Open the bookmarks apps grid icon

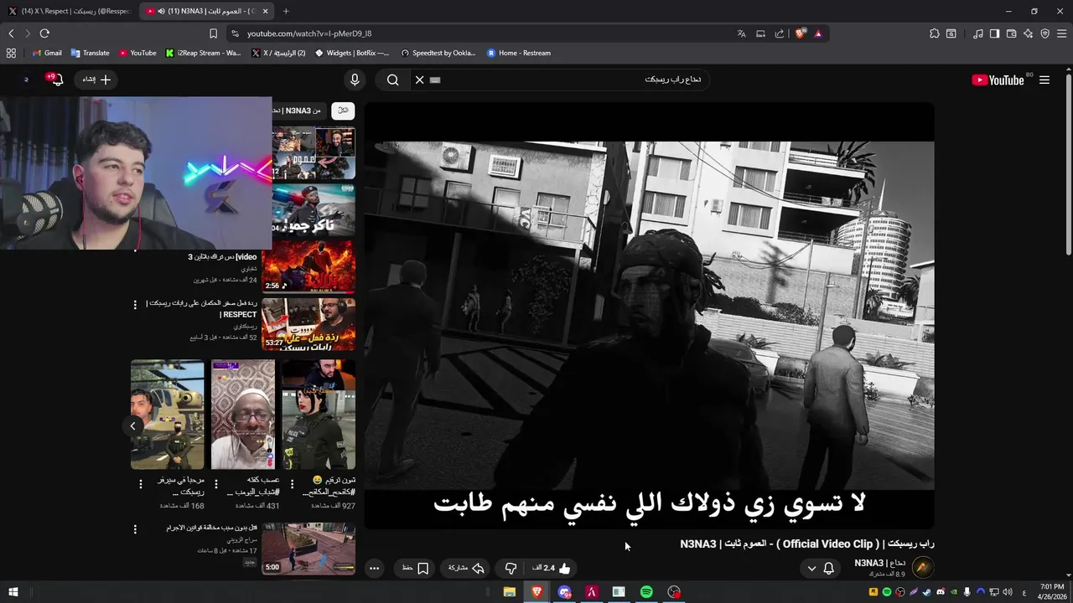click(11, 53)
